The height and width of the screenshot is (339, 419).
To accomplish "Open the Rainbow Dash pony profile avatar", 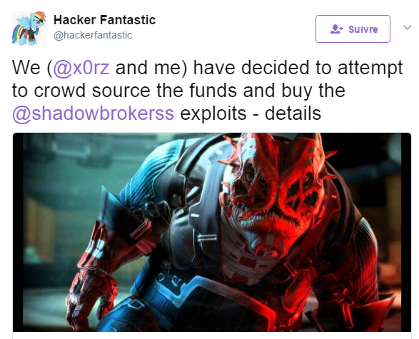I will point(29,29).
